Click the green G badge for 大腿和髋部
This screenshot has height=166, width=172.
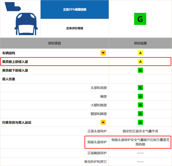tap(140, 105)
